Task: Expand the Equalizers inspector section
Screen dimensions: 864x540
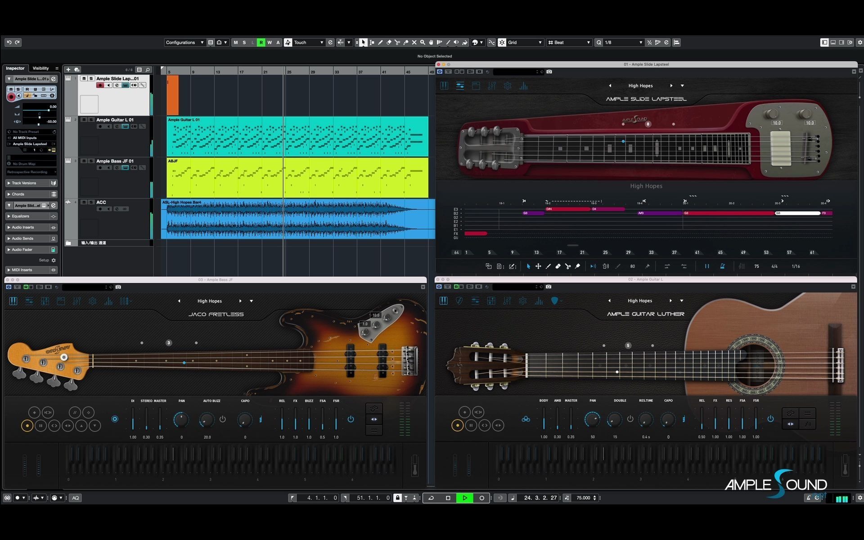Action: click(x=31, y=216)
